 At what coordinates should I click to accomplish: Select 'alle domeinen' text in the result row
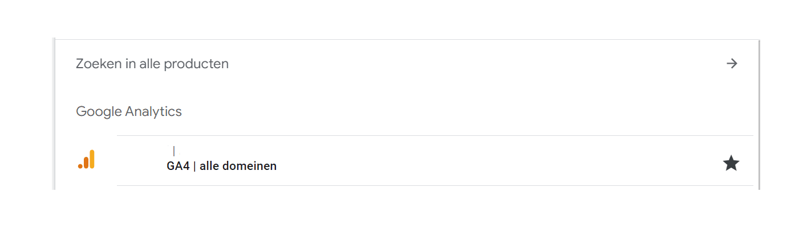pyautogui.click(x=238, y=167)
